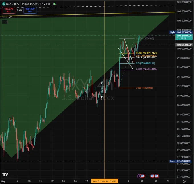Click the 100.80000000 price axis label
194x184 pixels.
(x=184, y=11)
